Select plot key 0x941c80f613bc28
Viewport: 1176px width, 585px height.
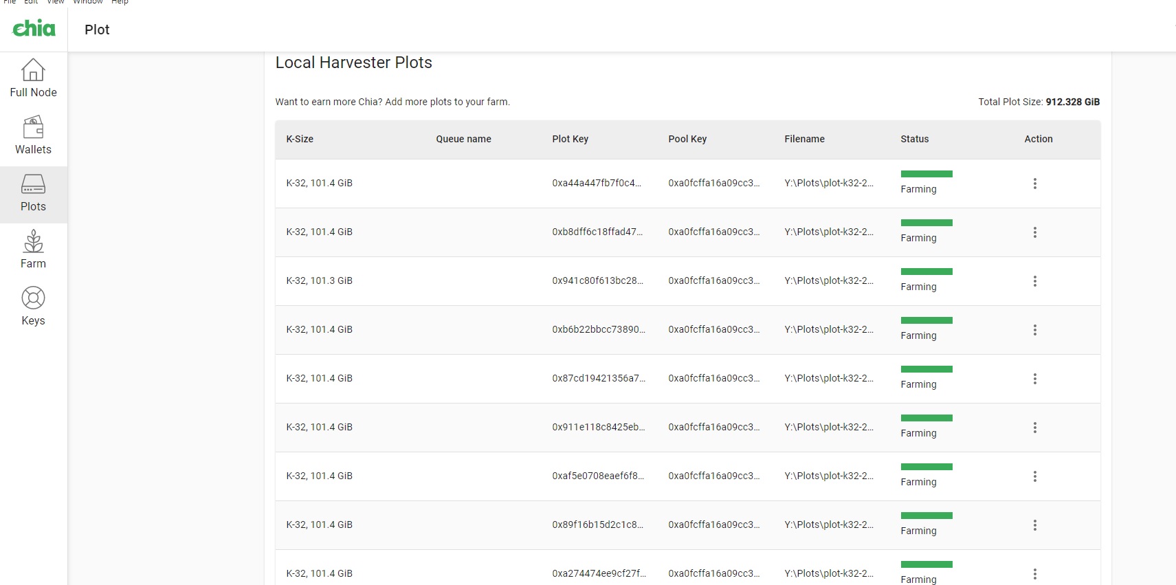coord(598,280)
